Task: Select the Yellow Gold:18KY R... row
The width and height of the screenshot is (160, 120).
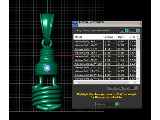Action: 105,56
